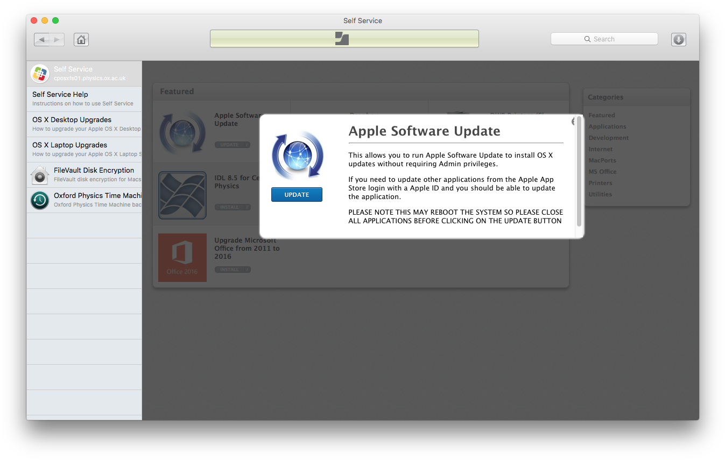This screenshot has height=460, width=725.
Task: Click INSTALL under IDL 8.5
Action: coord(233,207)
